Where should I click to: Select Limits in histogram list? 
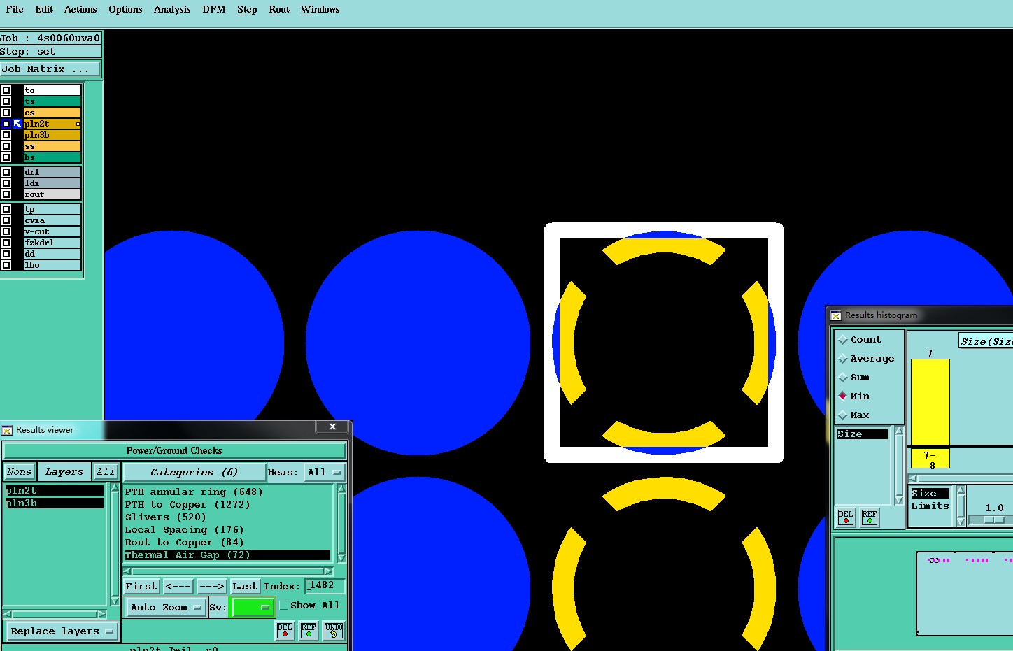click(x=930, y=506)
